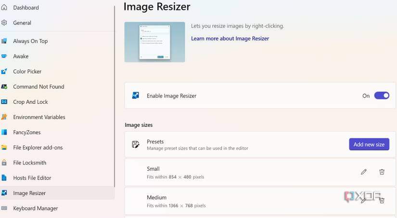
Task: Select the Crop And Lock icon
Action: pyautogui.click(x=4, y=102)
